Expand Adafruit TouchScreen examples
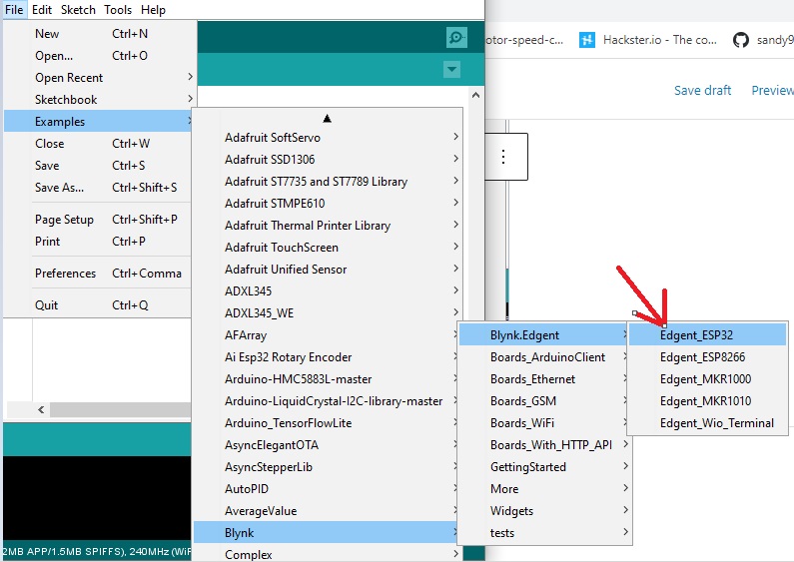 [328, 248]
